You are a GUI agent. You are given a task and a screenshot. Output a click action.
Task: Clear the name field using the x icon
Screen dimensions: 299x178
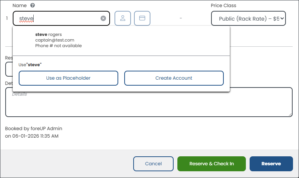(103, 18)
